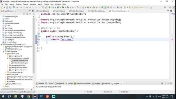Click the External Tools run icon

tap(68, 7)
